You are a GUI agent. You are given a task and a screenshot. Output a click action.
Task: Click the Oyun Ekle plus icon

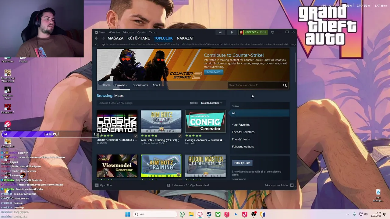click(x=97, y=185)
